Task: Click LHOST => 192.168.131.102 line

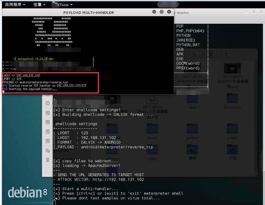Action: (21, 75)
